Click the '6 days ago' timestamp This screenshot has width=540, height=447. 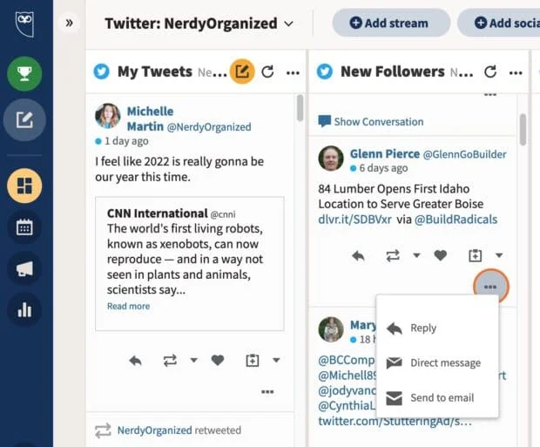[383, 168]
